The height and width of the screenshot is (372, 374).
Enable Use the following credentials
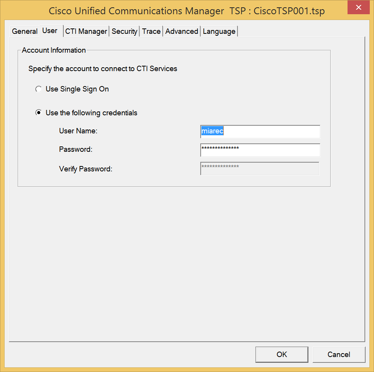point(38,113)
